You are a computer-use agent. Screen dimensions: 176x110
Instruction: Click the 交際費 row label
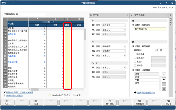coord(11,80)
